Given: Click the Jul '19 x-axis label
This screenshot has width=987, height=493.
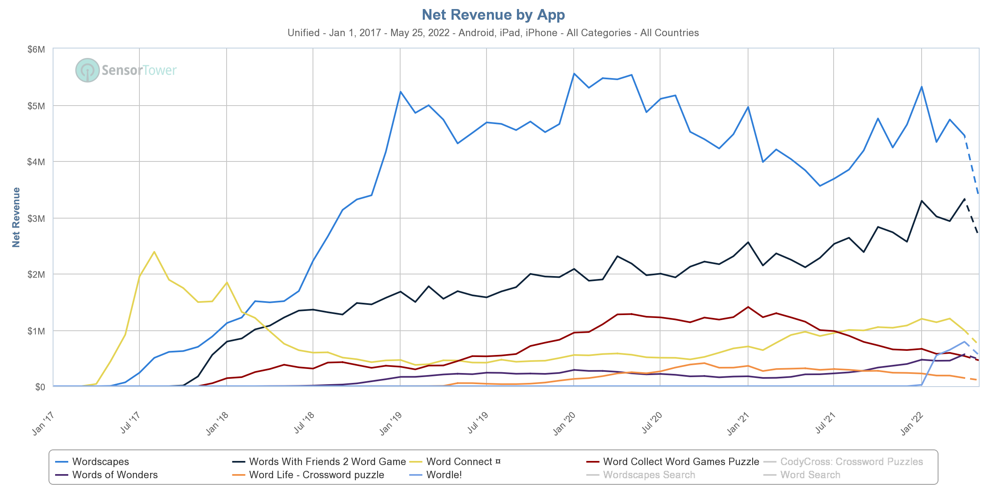Looking at the screenshot, I should click(478, 422).
